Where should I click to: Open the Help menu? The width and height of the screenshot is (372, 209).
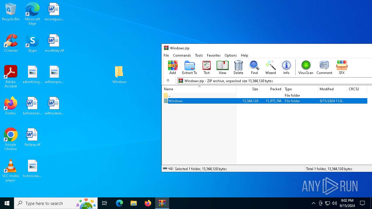[x=244, y=55]
